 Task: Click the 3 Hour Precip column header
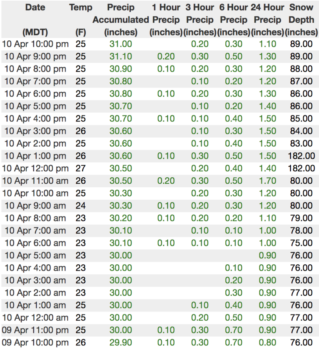200,20
